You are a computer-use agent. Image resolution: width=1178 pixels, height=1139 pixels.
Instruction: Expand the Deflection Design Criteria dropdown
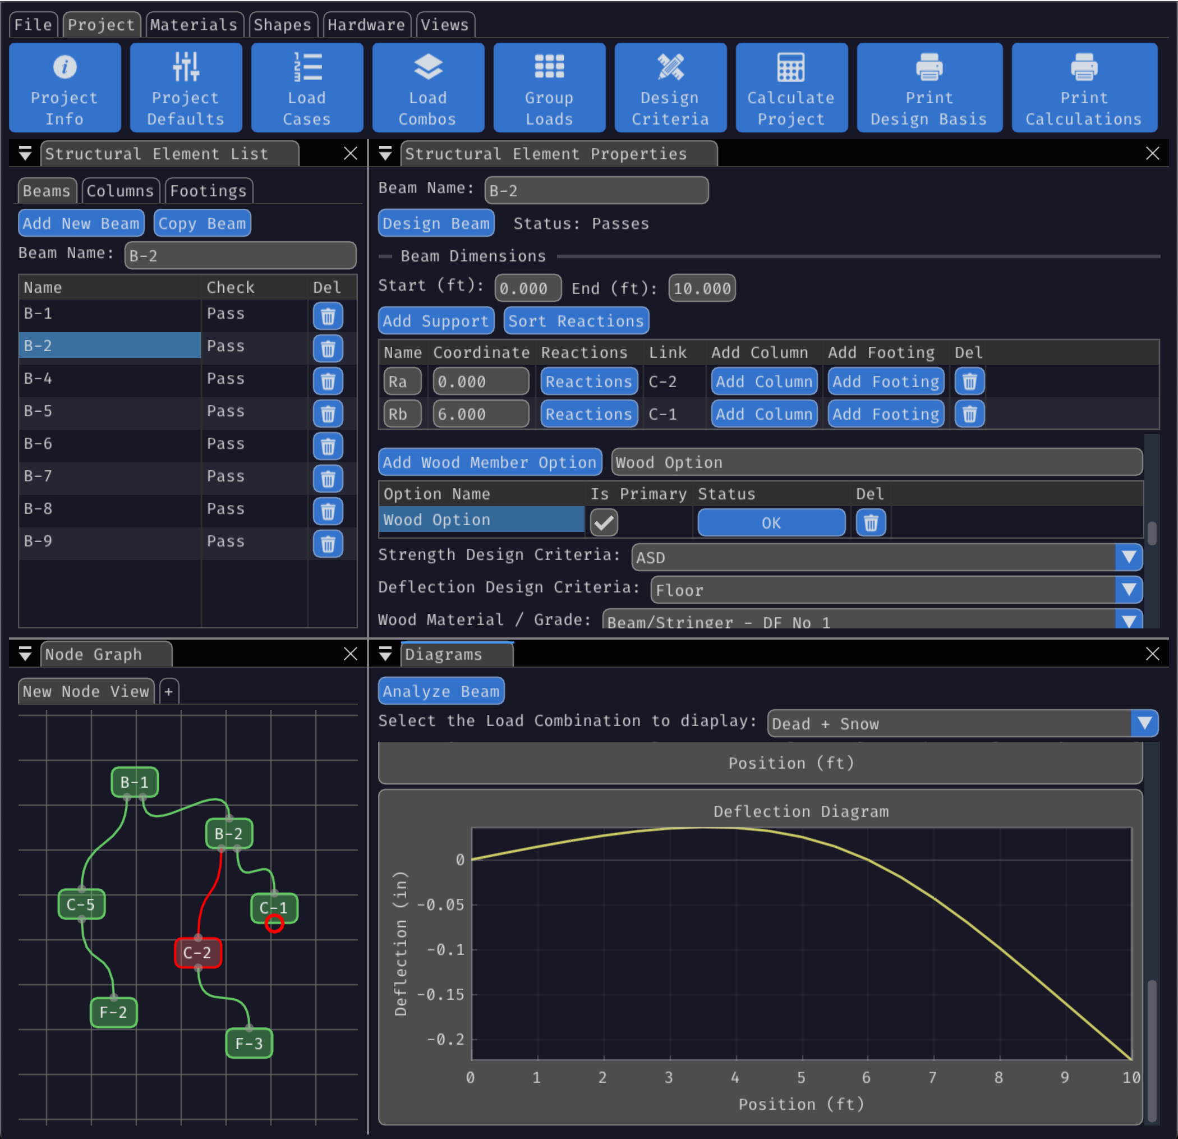point(1128,590)
